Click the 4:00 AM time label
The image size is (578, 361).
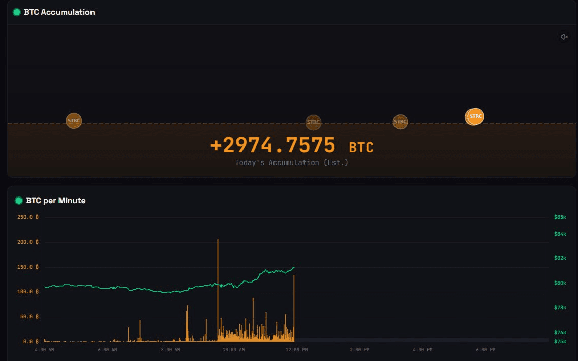point(44,350)
